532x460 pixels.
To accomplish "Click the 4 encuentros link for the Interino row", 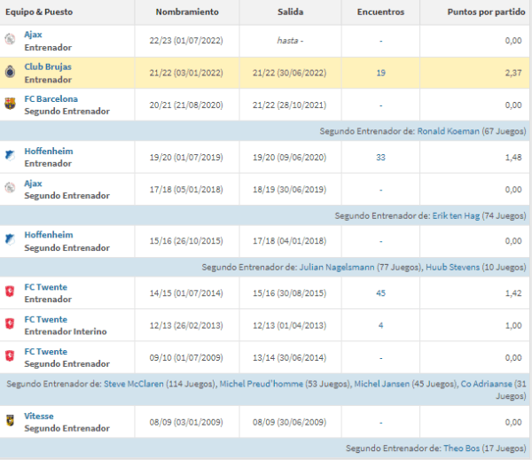I will (x=380, y=325).
